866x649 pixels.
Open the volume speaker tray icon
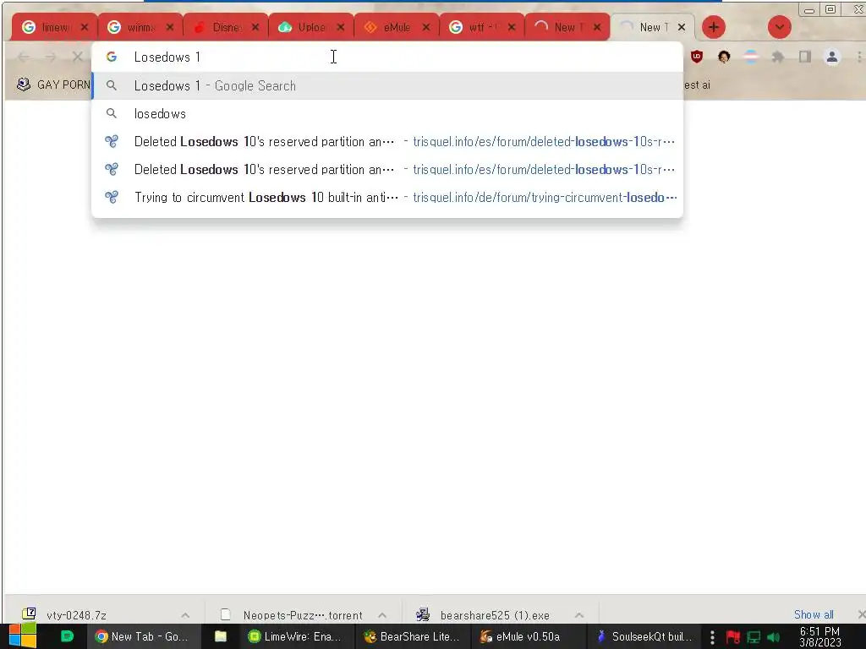773,637
